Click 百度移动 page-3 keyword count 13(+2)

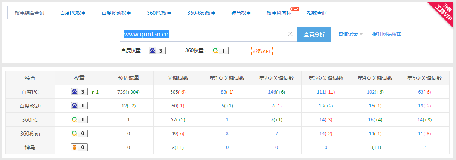326,106
